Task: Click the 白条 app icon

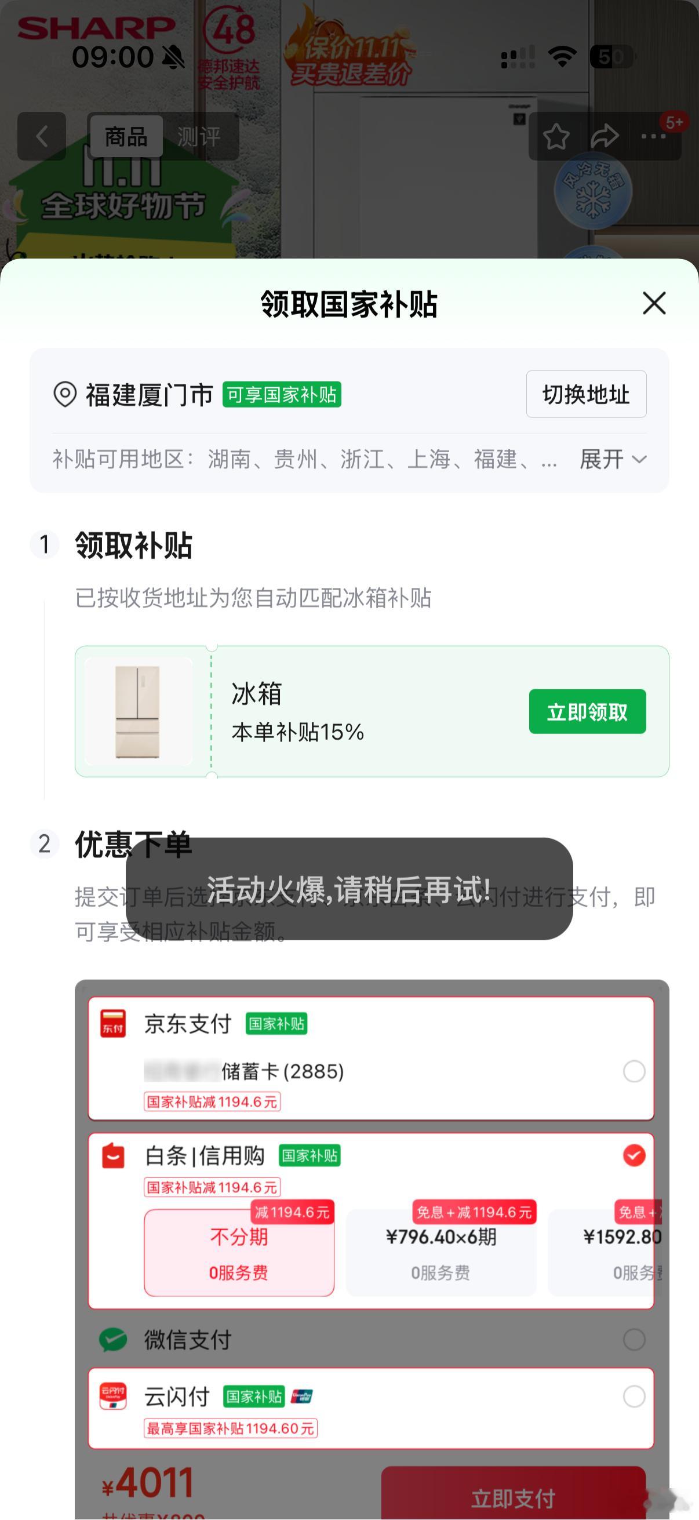Action: (112, 1155)
